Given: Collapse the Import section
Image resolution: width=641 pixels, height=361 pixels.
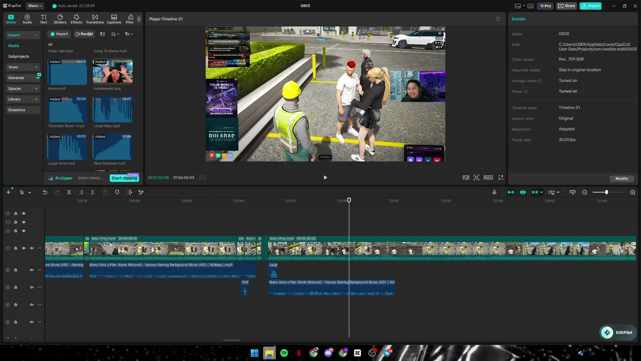Looking at the screenshot, I should 23,35.
